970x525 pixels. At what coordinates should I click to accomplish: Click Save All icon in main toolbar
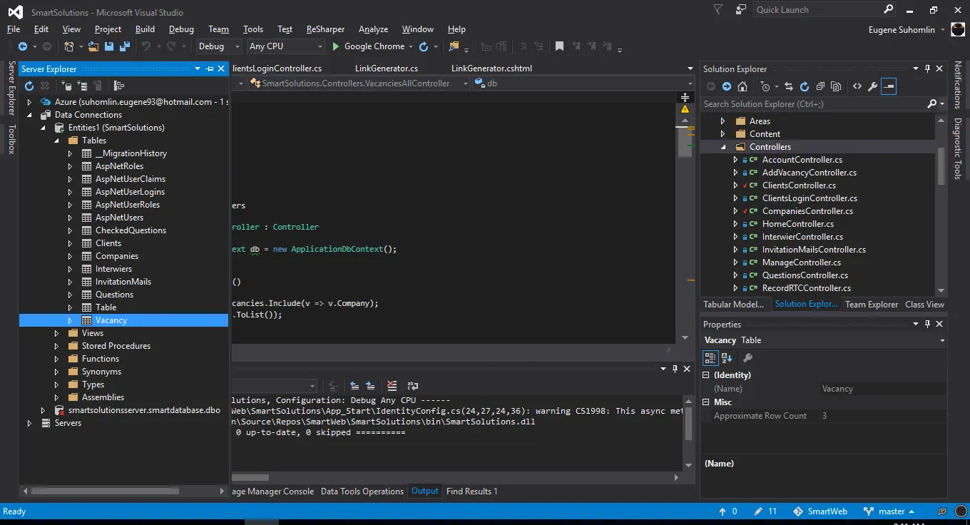124,46
